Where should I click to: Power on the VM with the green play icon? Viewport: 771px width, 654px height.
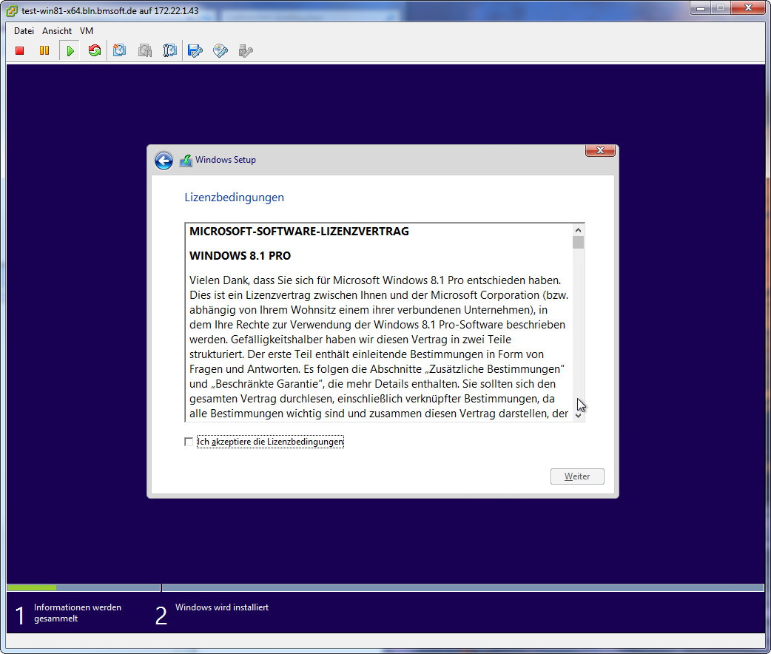click(x=70, y=50)
